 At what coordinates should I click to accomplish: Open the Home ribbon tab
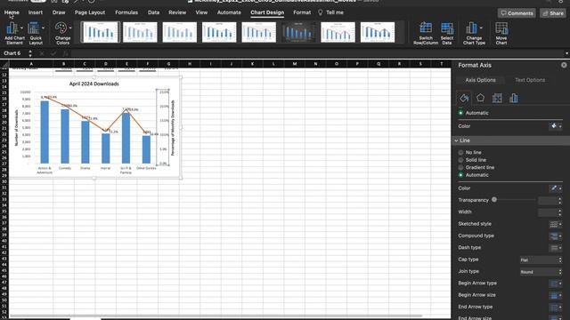(x=12, y=12)
